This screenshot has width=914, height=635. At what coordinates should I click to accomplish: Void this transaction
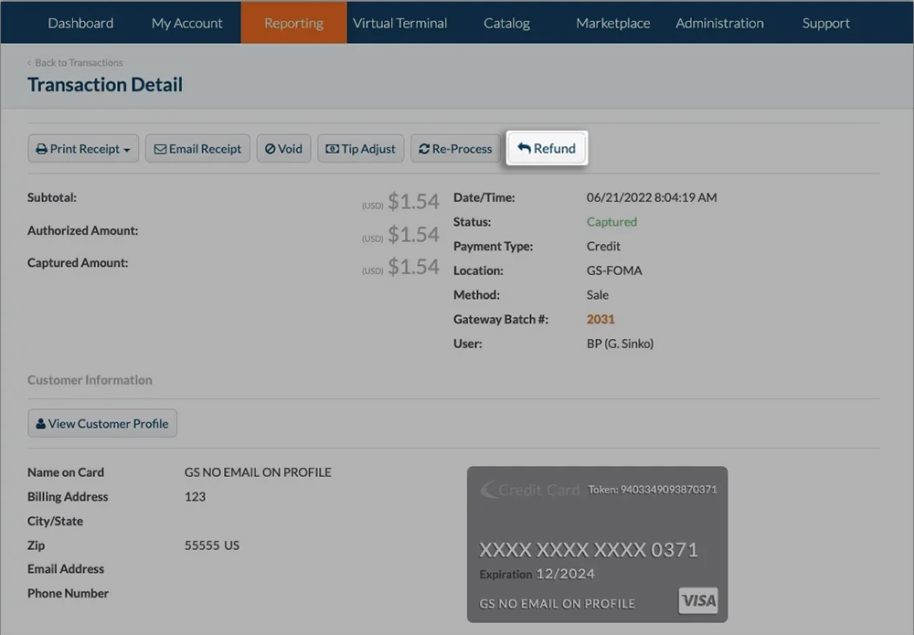(284, 149)
